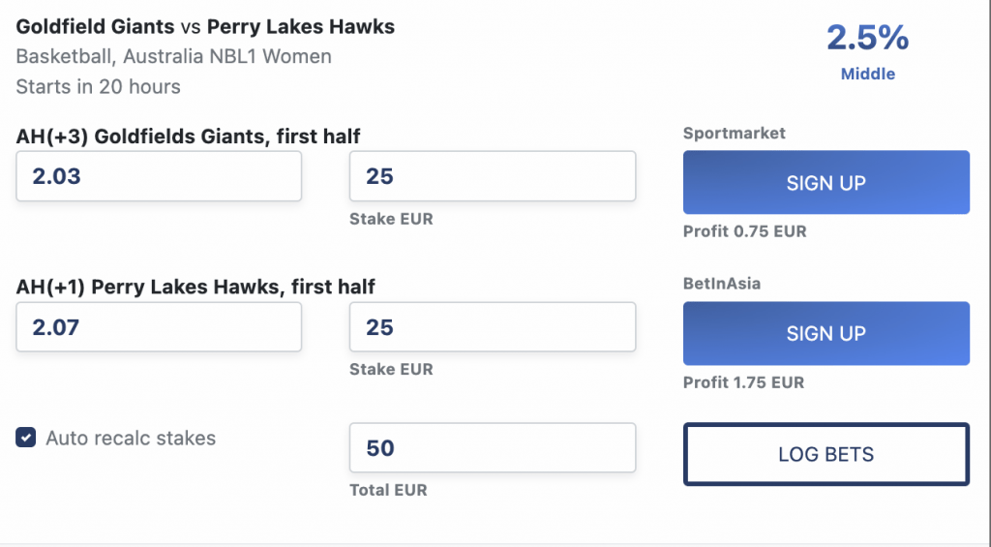This screenshot has width=991, height=547.
Task: Focus the 2.03 odds input field
Action: [159, 176]
